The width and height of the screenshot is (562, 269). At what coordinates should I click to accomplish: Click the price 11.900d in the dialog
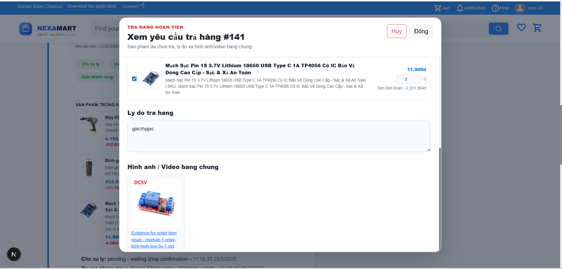416,70
